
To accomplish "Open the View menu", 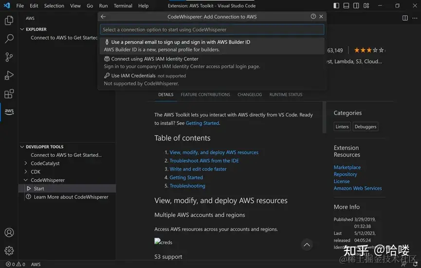I will [75, 6].
